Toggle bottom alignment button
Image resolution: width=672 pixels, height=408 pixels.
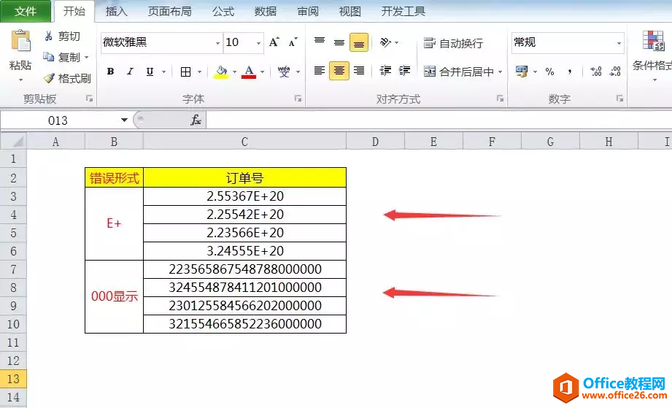(x=359, y=42)
